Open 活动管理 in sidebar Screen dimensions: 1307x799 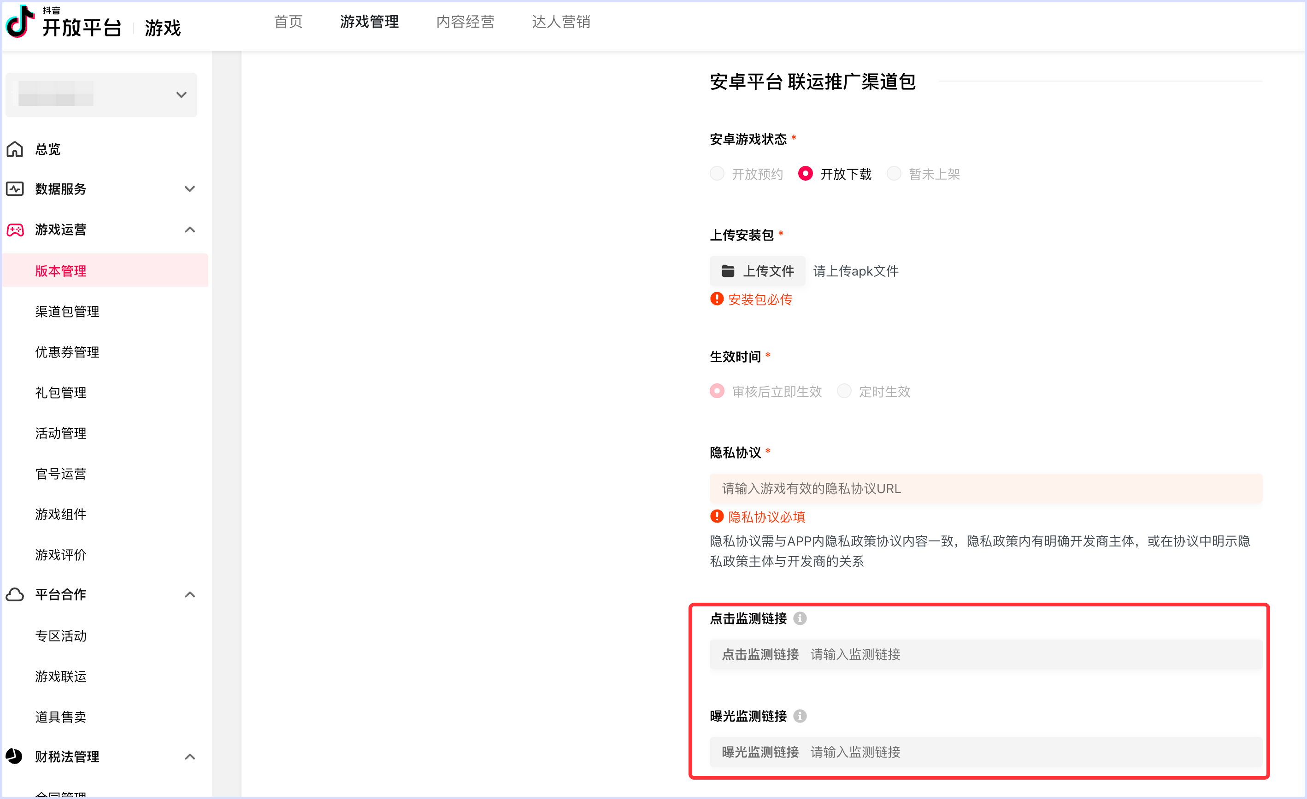[61, 433]
